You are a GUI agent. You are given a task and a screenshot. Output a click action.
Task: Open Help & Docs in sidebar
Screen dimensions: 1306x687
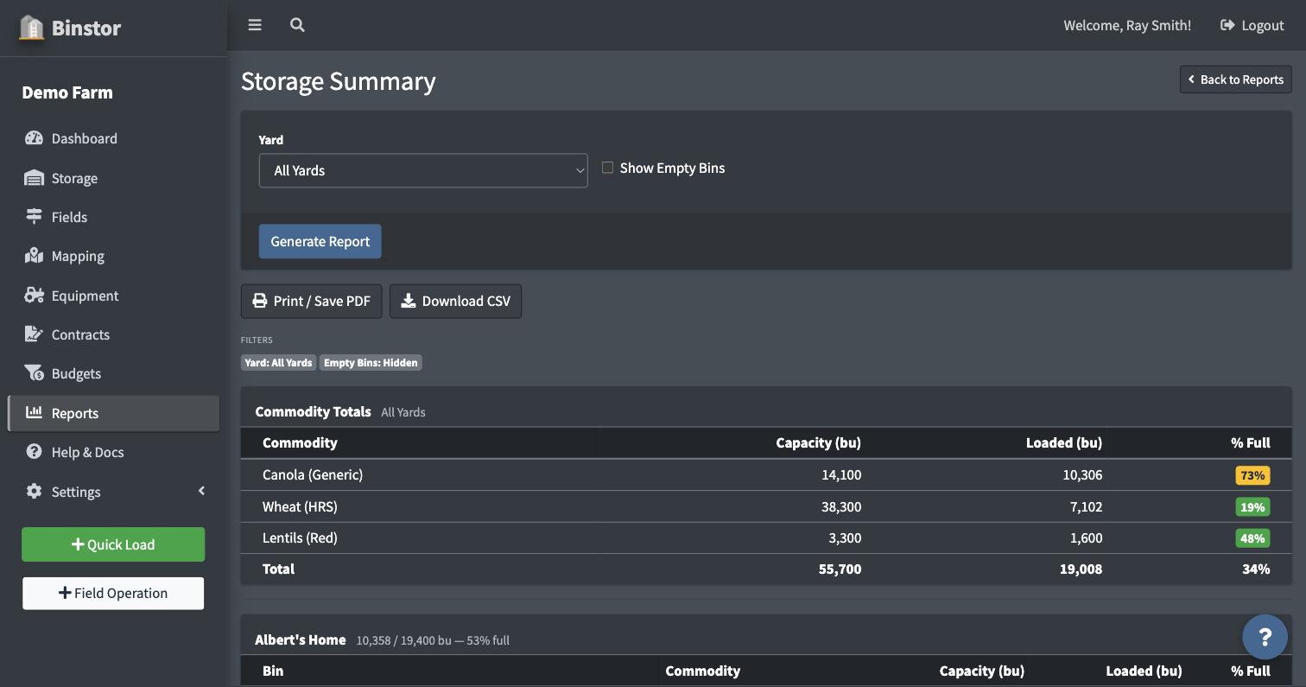coord(113,452)
